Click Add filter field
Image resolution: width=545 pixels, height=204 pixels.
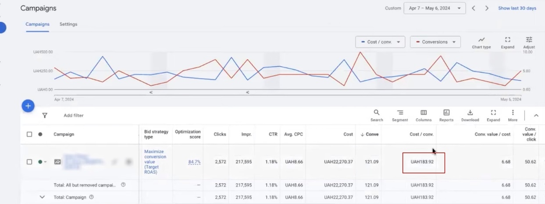74,115
